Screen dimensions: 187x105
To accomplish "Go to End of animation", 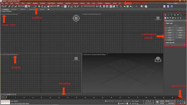I will click(153, 101).
